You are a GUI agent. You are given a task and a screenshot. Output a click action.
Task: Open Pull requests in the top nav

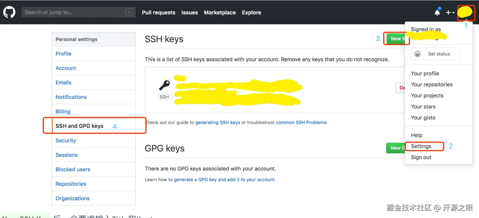point(158,13)
